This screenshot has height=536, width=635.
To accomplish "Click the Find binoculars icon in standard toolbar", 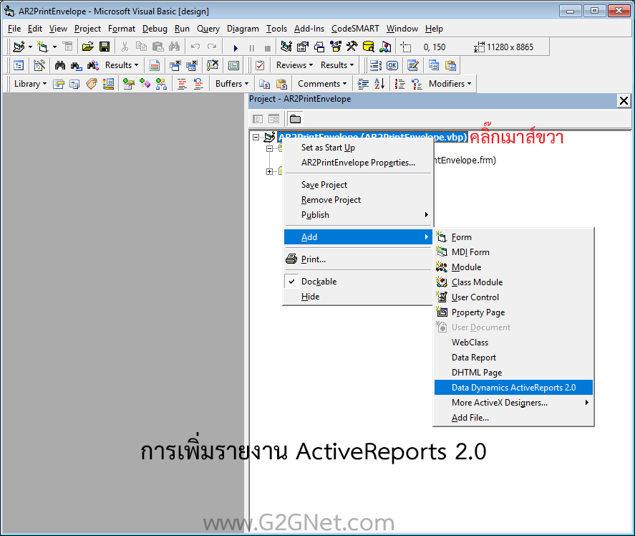I will [x=174, y=47].
